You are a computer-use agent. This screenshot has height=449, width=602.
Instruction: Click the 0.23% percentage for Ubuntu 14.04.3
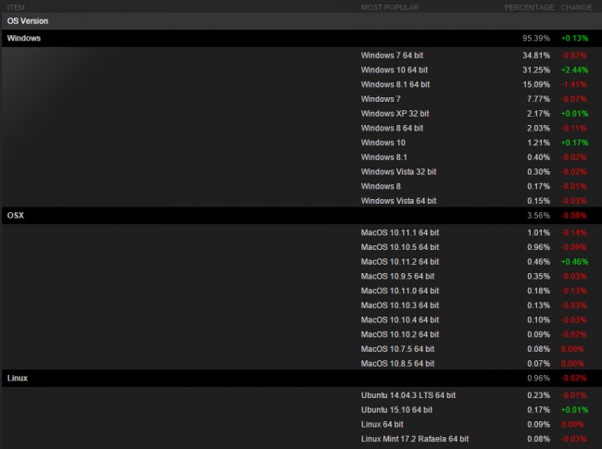click(538, 395)
